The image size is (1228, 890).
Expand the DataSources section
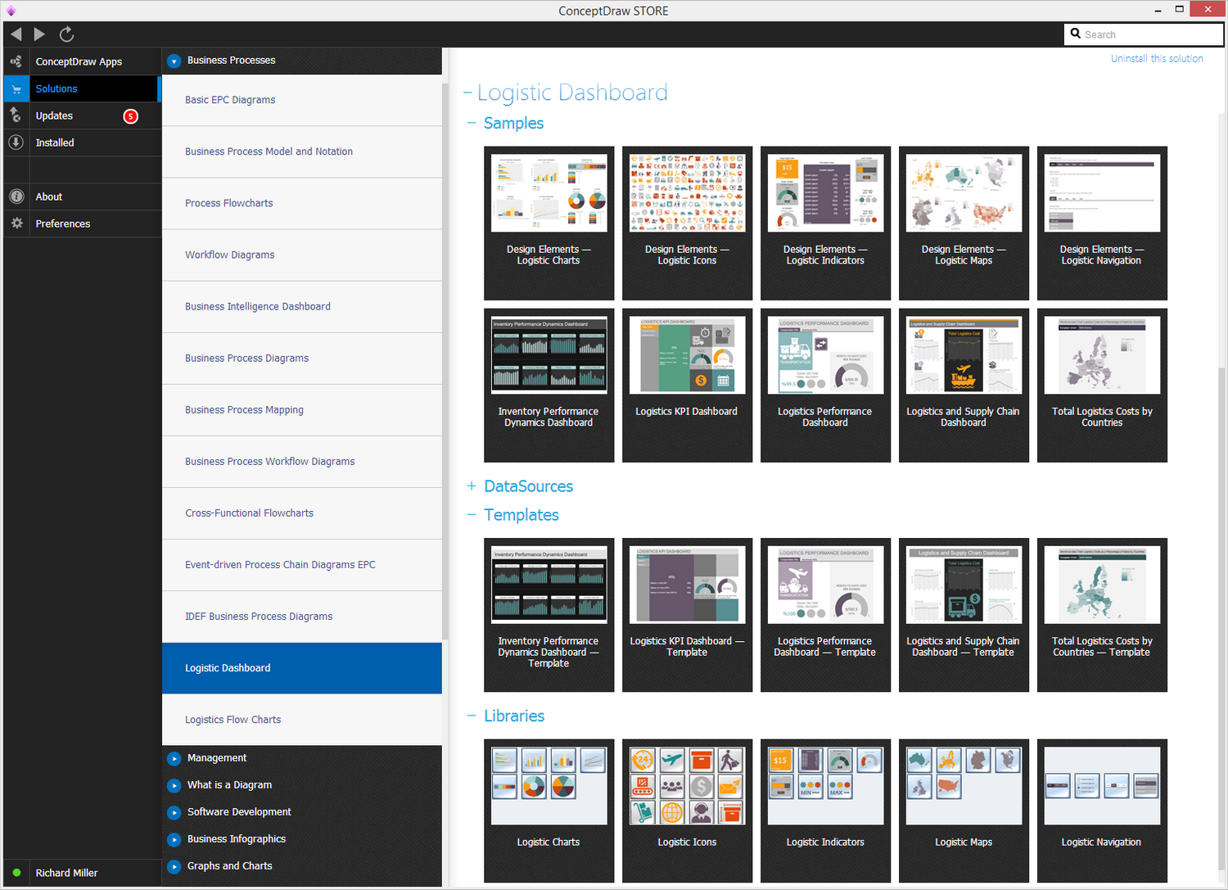[x=472, y=486]
